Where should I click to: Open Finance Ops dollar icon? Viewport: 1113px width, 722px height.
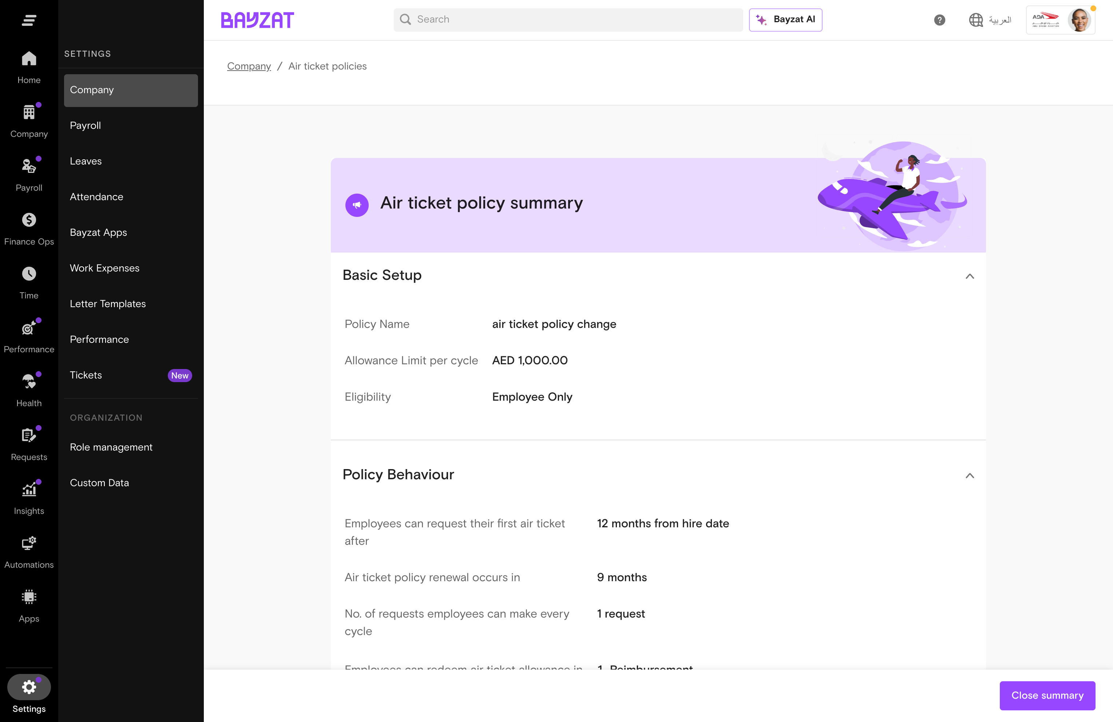[x=29, y=220]
